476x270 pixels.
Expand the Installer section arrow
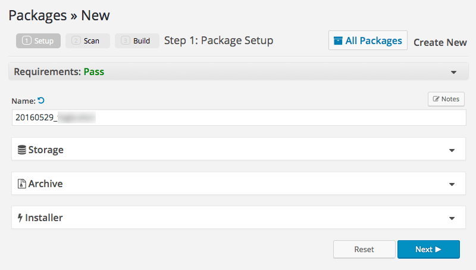(x=452, y=219)
